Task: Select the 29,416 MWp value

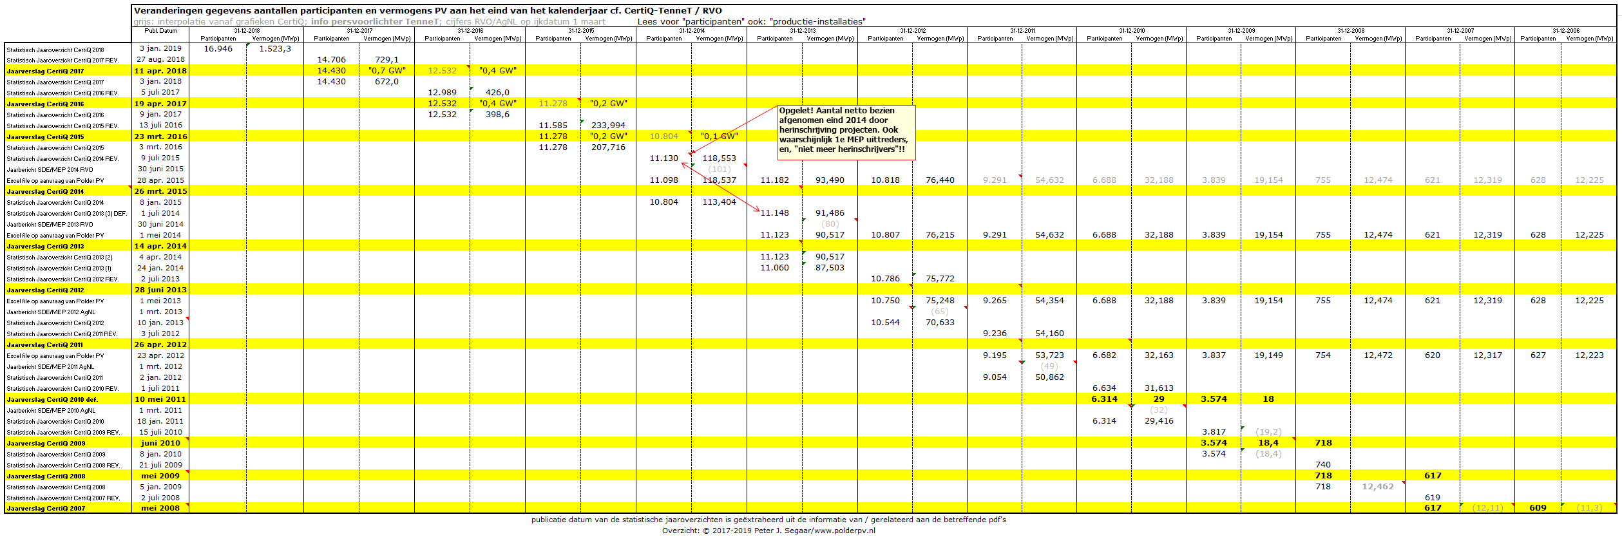Action: 1159,421
